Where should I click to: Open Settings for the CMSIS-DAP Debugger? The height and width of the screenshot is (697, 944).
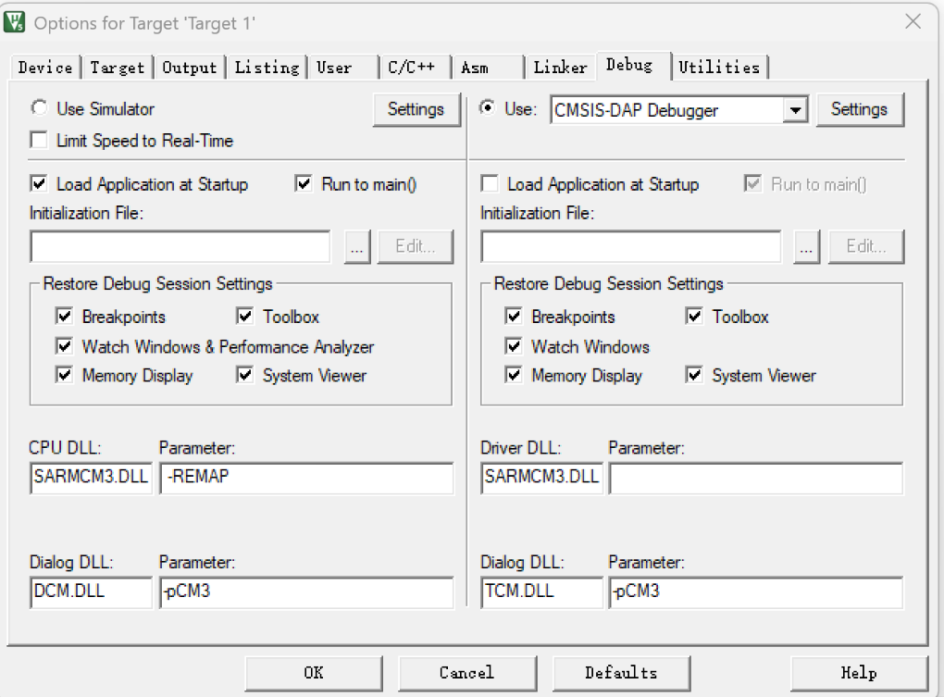pos(860,109)
